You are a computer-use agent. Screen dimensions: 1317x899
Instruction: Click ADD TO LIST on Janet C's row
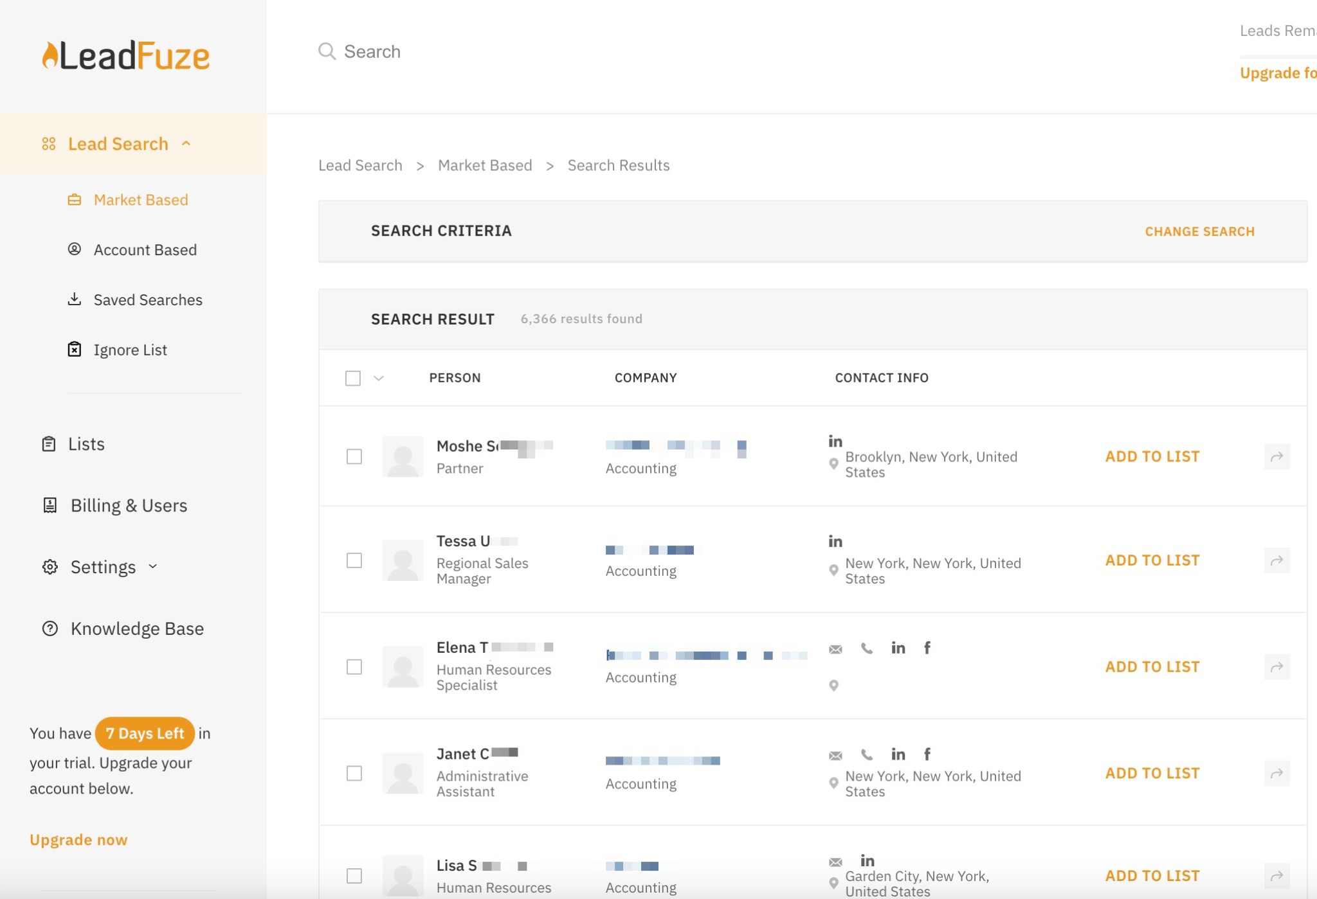(1152, 773)
